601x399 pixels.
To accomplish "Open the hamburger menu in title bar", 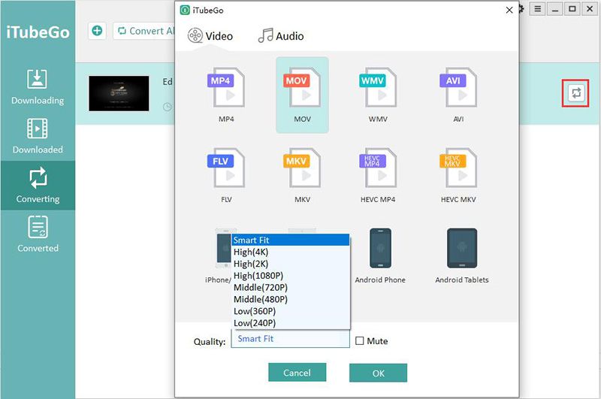I will pyautogui.click(x=537, y=9).
